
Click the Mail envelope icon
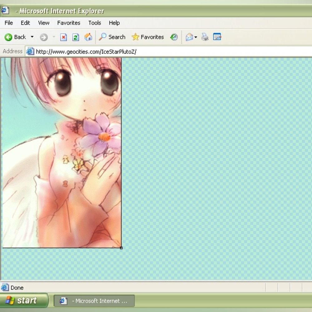point(189,37)
